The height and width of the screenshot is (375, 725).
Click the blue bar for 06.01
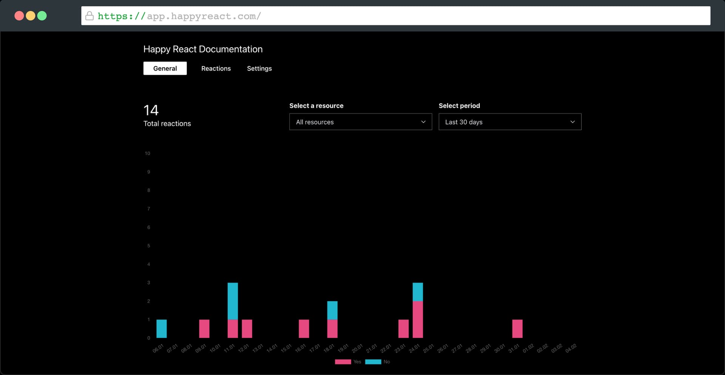[162, 329]
